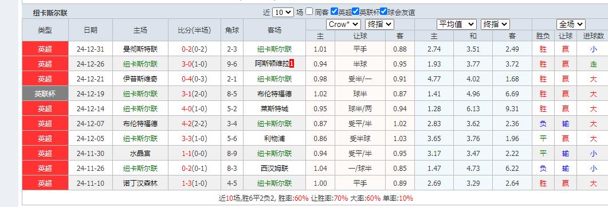The width and height of the screenshot is (608, 207).
Task: Click the corner count 8-9
Action: pyautogui.click(x=232, y=154)
